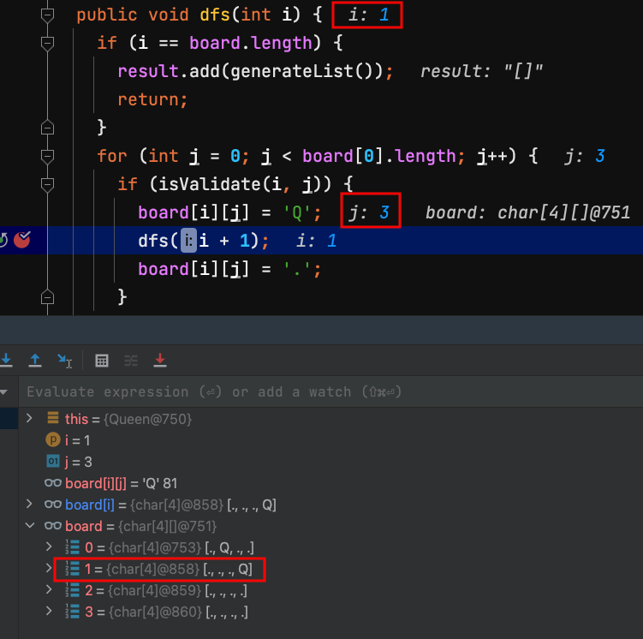
Task: Open the evaluate expression history dropdown arrow
Action: click(x=3, y=391)
